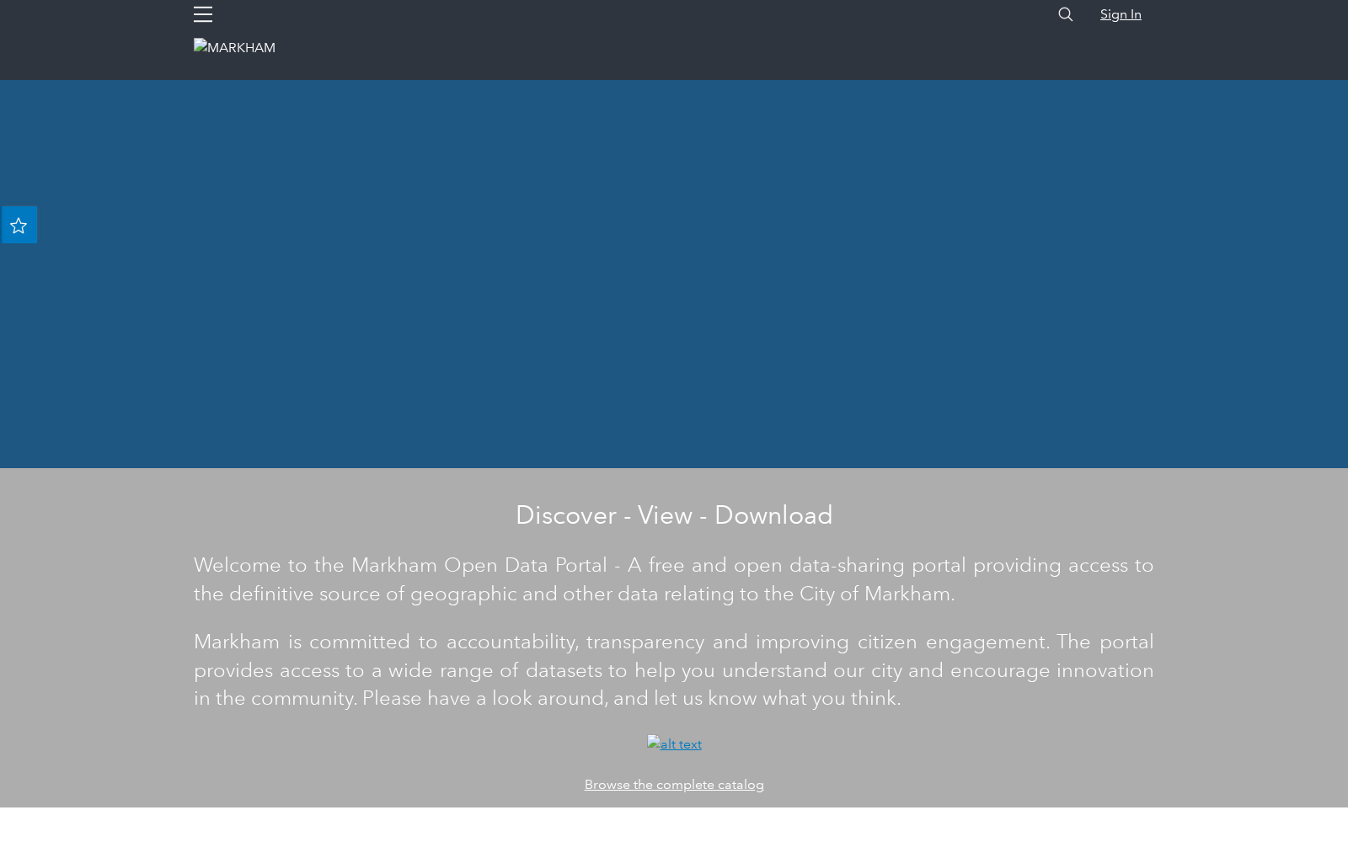Click the MARKHAM logo image
Screen dimensions: 1348x842
coord(234,47)
